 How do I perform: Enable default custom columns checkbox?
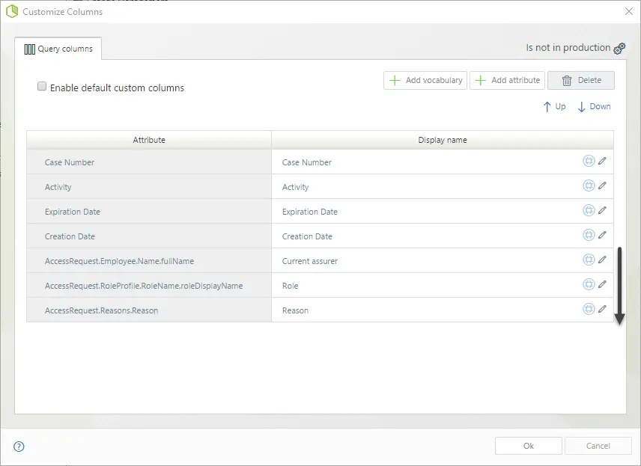coord(42,86)
